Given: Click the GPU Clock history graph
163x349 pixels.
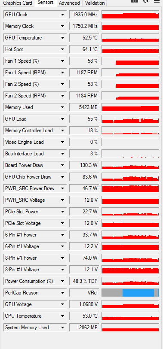Looking at the screenshot, I should point(130,15).
